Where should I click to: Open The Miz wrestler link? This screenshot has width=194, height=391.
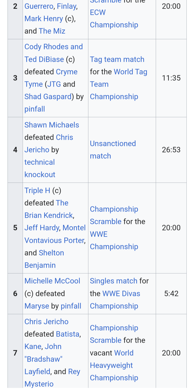click(52, 31)
